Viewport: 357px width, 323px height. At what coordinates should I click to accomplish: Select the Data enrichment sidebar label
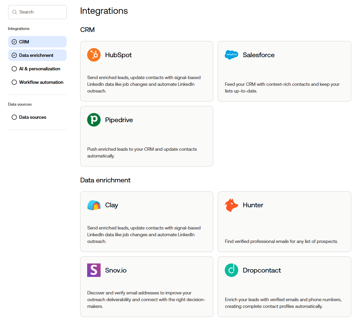[36, 55]
